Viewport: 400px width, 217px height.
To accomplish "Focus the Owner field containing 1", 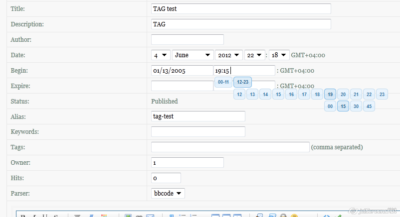I will click(x=188, y=162).
